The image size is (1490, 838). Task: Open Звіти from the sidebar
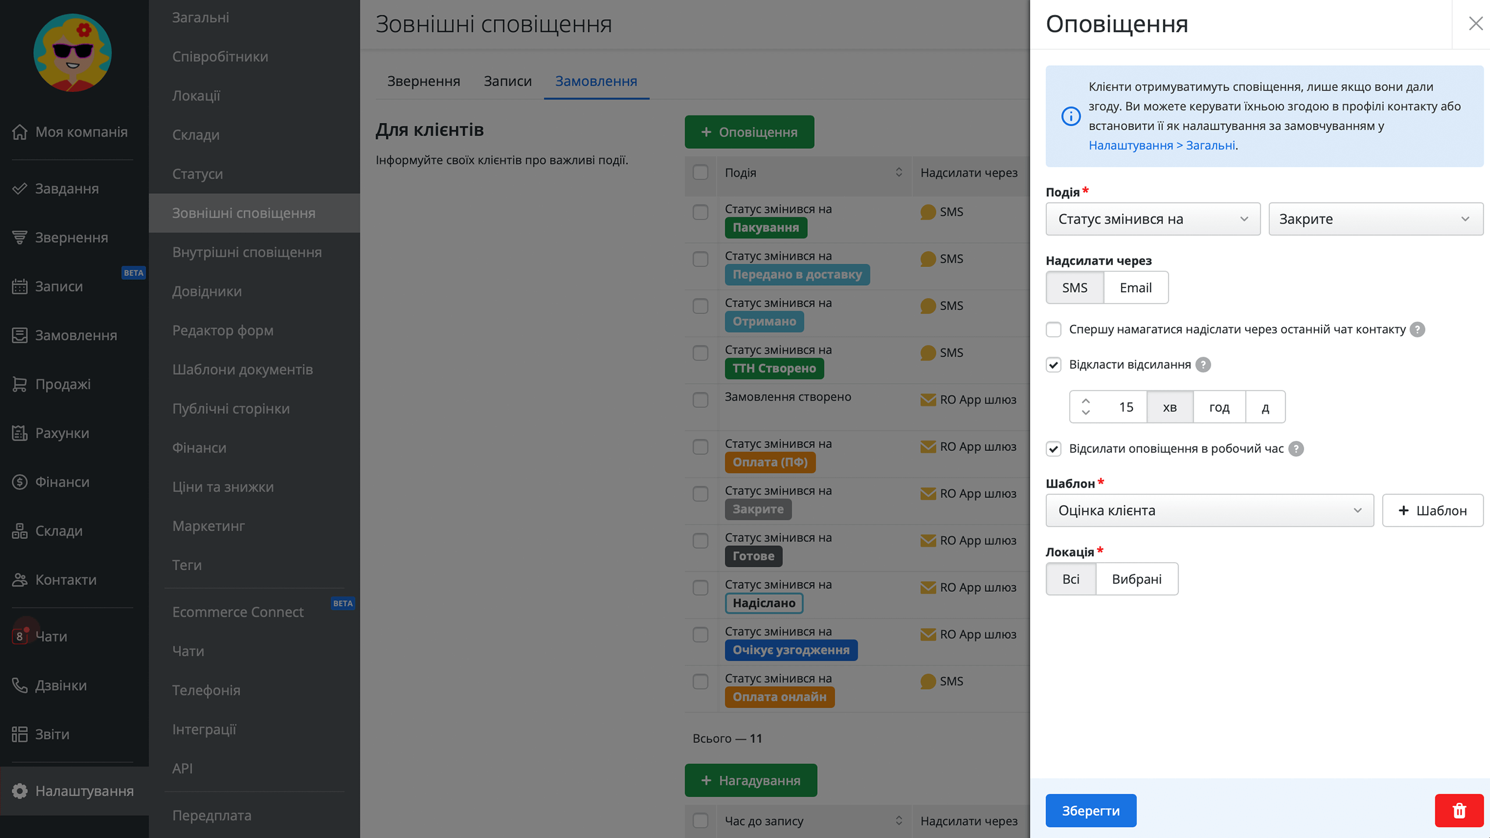click(x=52, y=734)
